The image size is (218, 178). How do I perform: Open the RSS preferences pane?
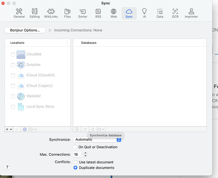coord(98,13)
